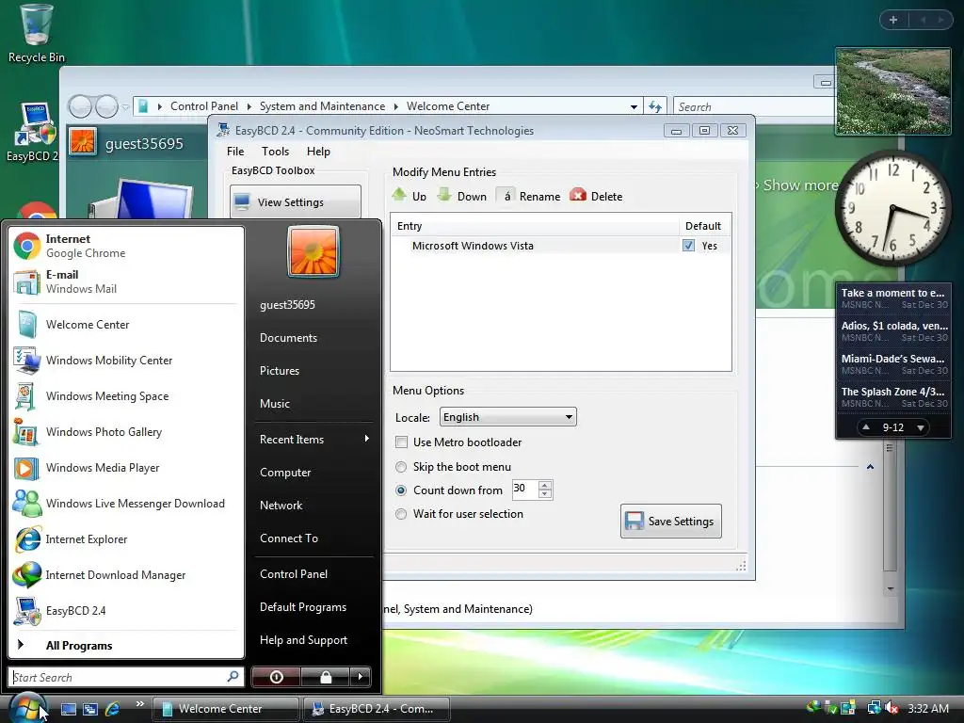Click Switch between windows quick launch icon

point(90,709)
